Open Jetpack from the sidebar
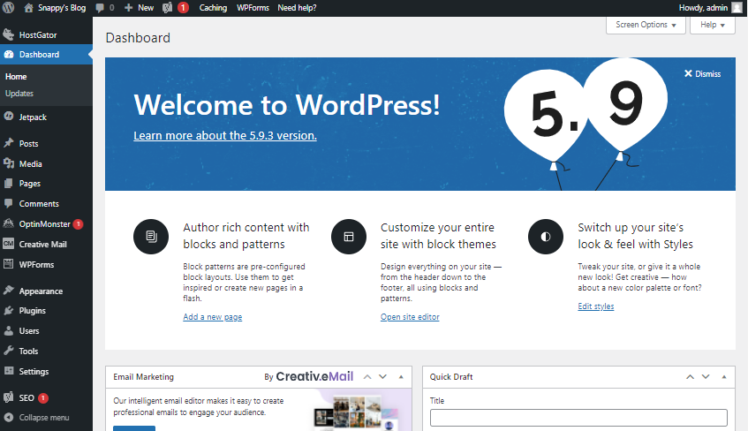The width and height of the screenshot is (748, 431). 34,116
